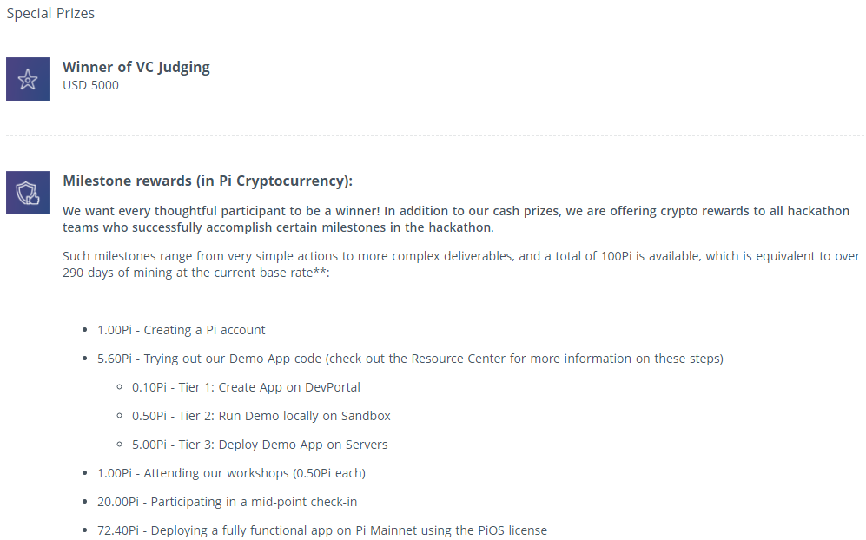Screen dimensions: 866x540
Task: Click the 72.40Pi Pi Mainnet deployment item
Action: (x=322, y=530)
